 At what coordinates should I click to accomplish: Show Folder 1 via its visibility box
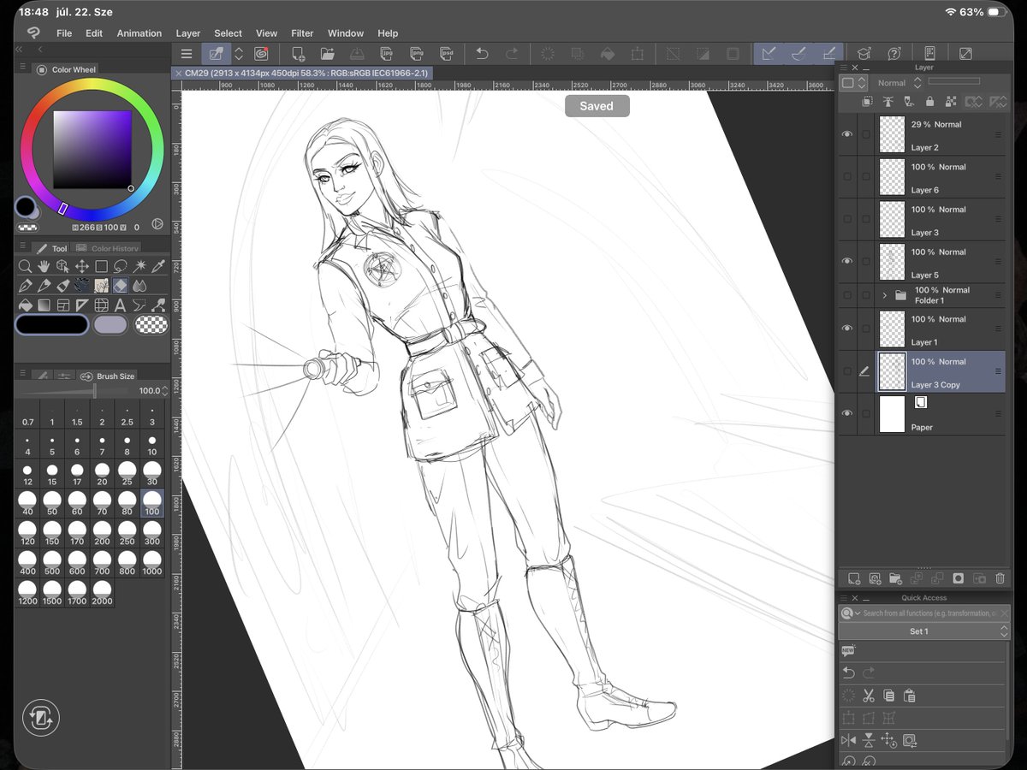click(x=847, y=295)
